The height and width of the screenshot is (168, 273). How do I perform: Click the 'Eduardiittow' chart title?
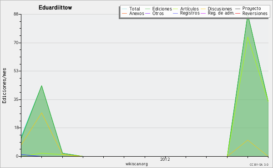coord(55,8)
